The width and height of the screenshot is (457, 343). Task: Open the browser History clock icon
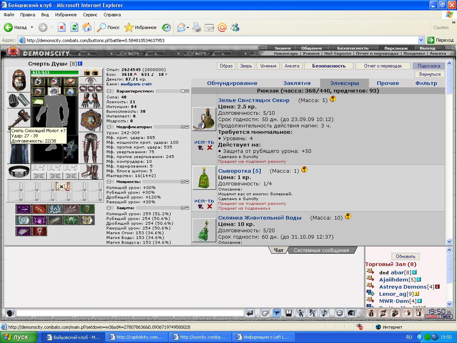[167, 27]
